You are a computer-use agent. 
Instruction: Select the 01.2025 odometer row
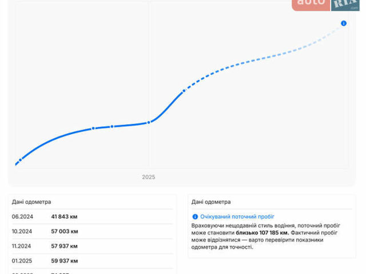coord(91,261)
